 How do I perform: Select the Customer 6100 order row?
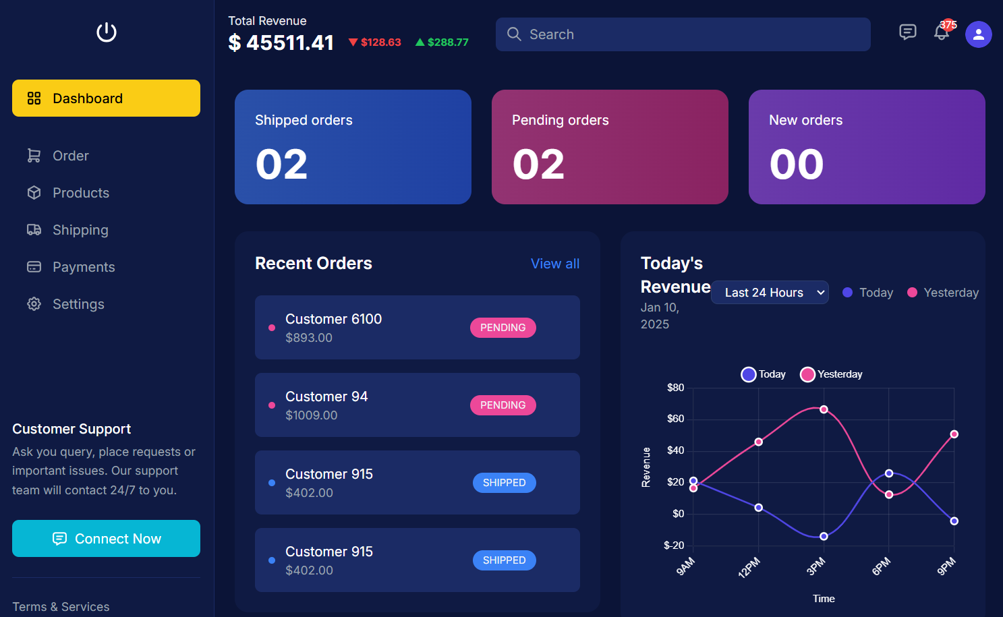click(418, 327)
